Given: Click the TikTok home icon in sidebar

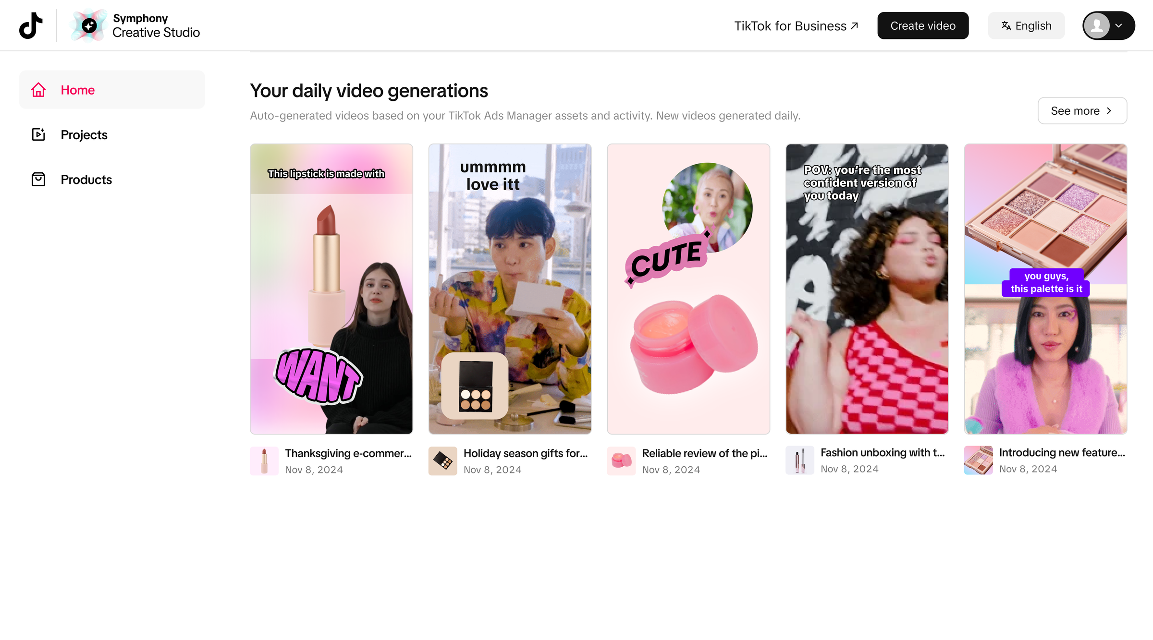Looking at the screenshot, I should pos(38,89).
